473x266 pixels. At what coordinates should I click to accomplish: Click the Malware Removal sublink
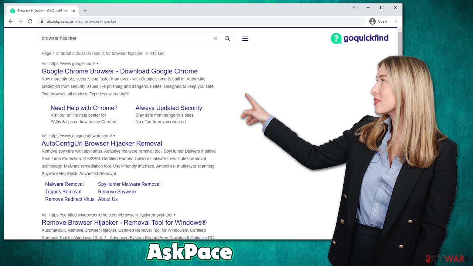[64, 184]
